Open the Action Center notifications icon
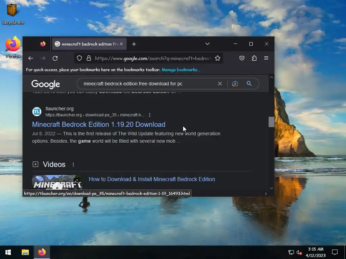The image size is (346, 259). click(x=335, y=252)
